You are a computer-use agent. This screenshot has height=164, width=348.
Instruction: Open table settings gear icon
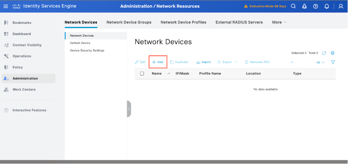click(x=333, y=53)
